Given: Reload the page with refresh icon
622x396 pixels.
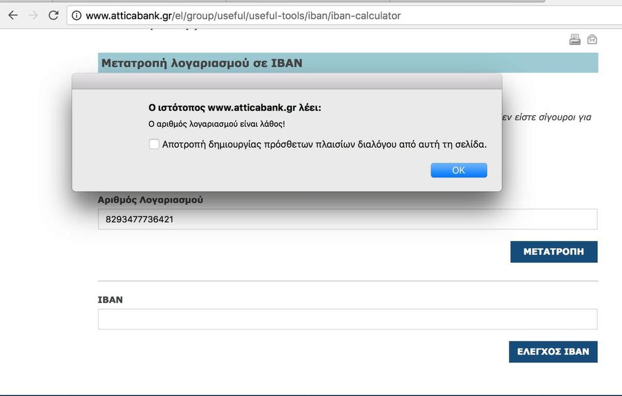Looking at the screenshot, I should 53,15.
